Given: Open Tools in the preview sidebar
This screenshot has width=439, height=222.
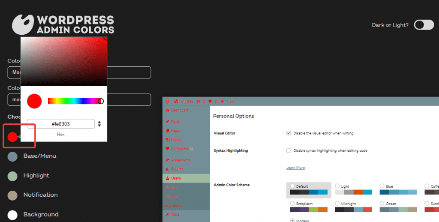Looking at the screenshot, I should pos(175,214).
